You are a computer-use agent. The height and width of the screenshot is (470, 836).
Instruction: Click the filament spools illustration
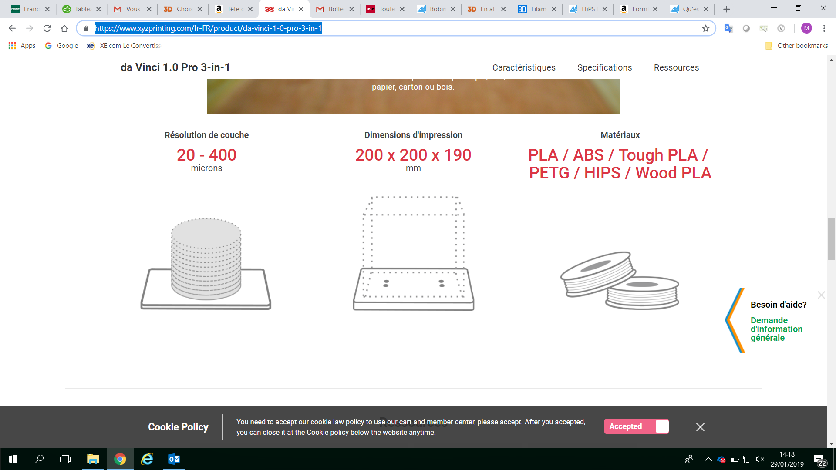(x=620, y=280)
